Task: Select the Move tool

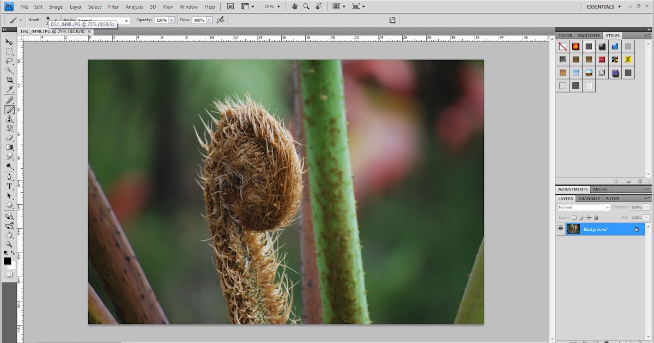Action: pyautogui.click(x=9, y=42)
